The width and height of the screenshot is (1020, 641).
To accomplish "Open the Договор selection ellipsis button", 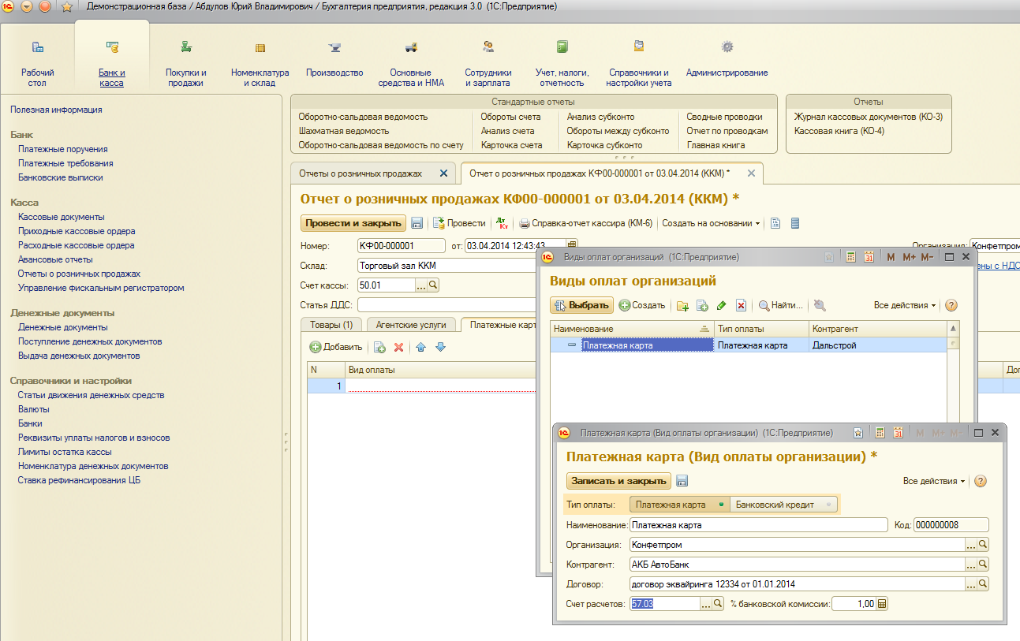I will click(971, 584).
